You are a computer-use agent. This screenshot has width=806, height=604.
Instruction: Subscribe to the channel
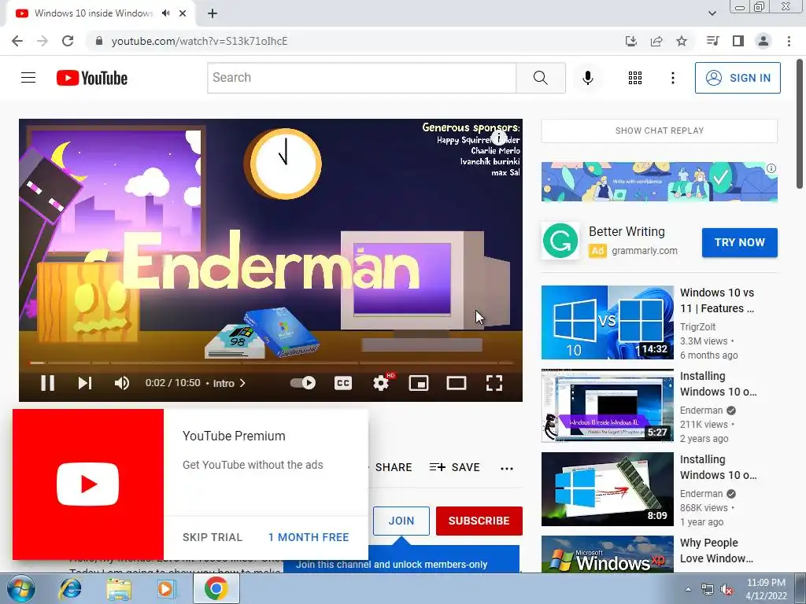coord(479,521)
